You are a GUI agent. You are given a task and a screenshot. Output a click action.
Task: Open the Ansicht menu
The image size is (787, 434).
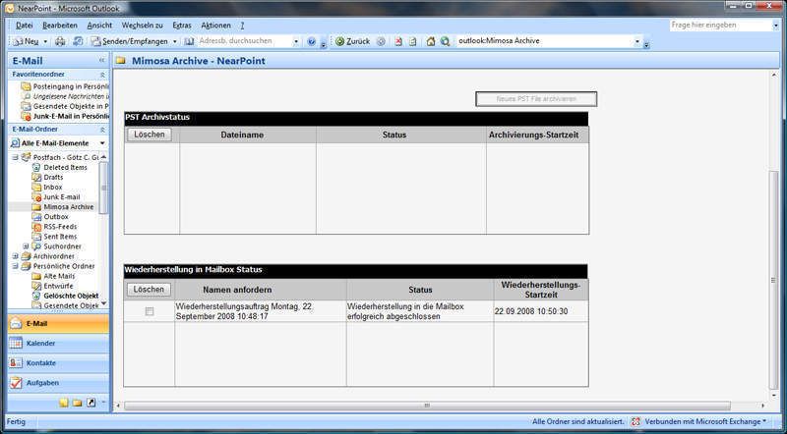pyautogui.click(x=99, y=26)
